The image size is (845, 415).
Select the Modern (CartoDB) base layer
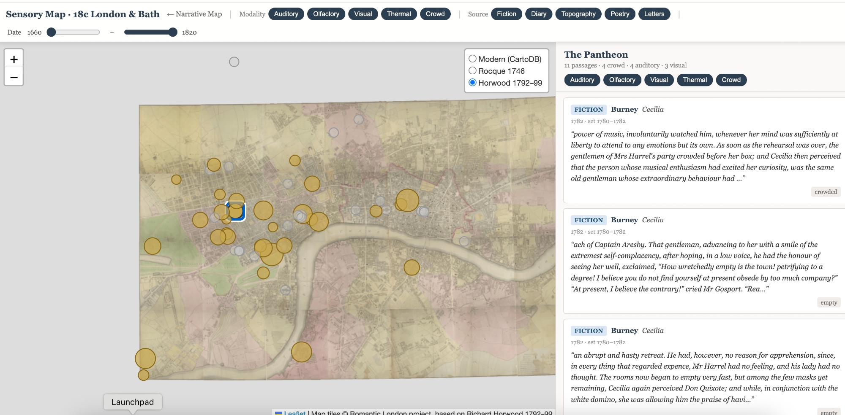(x=473, y=59)
